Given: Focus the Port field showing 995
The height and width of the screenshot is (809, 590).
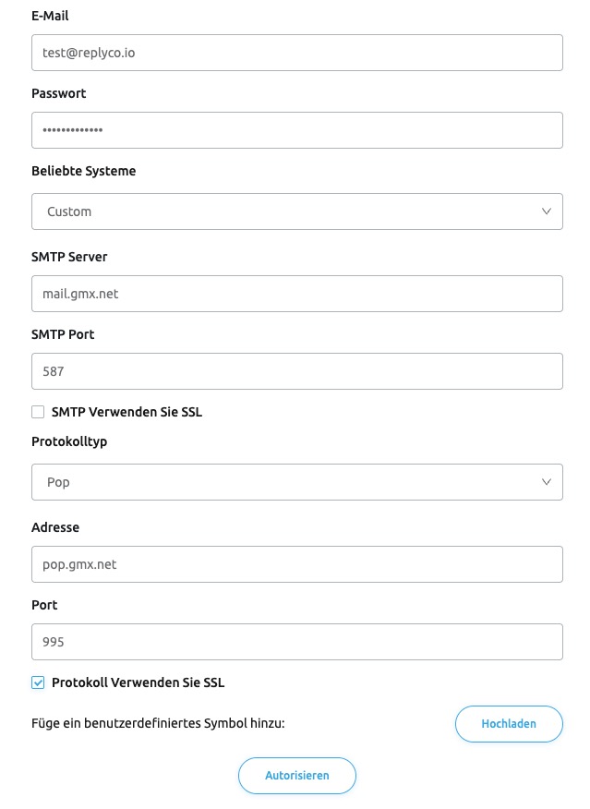Looking at the screenshot, I should 297,642.
